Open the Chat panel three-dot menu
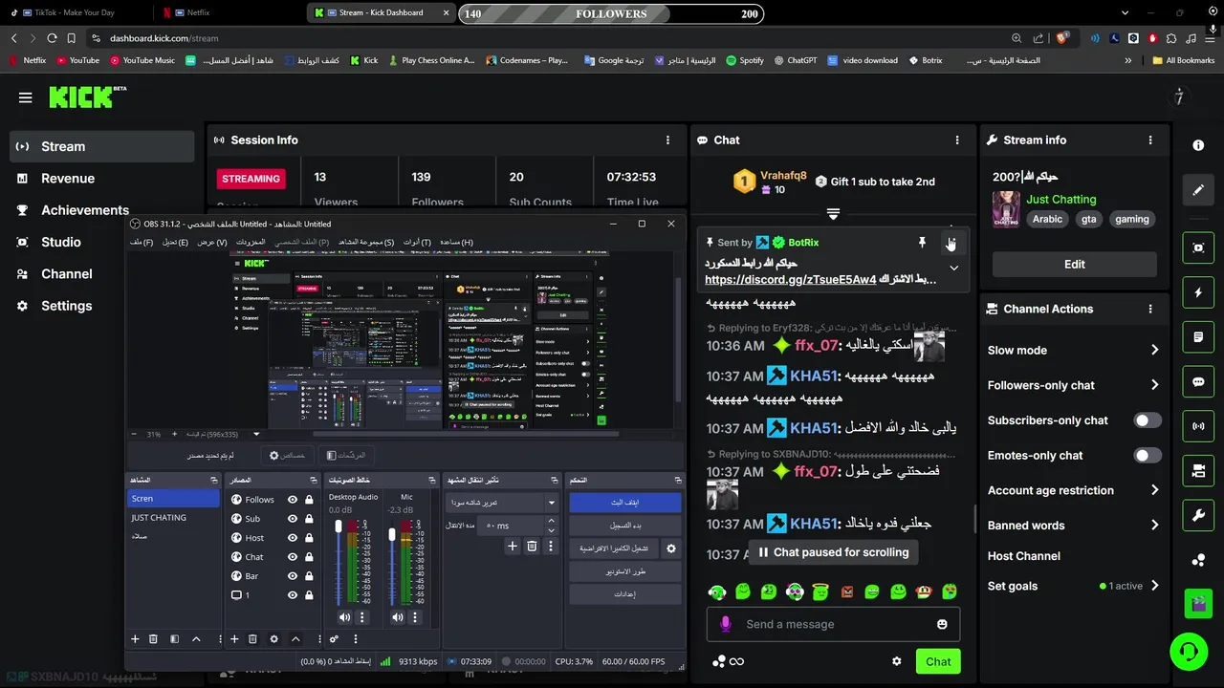The height and width of the screenshot is (688, 1224). (x=957, y=140)
